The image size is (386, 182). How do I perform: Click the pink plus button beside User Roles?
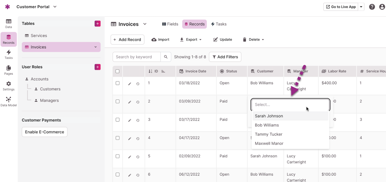[98, 67]
